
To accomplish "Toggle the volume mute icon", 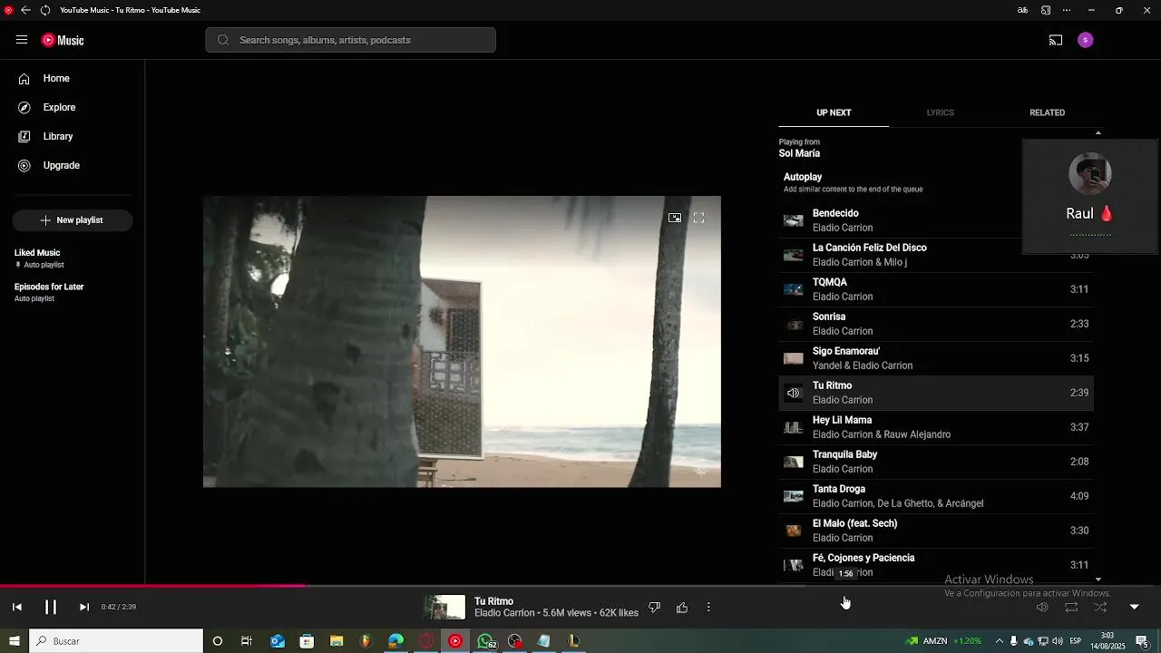I will (1042, 608).
